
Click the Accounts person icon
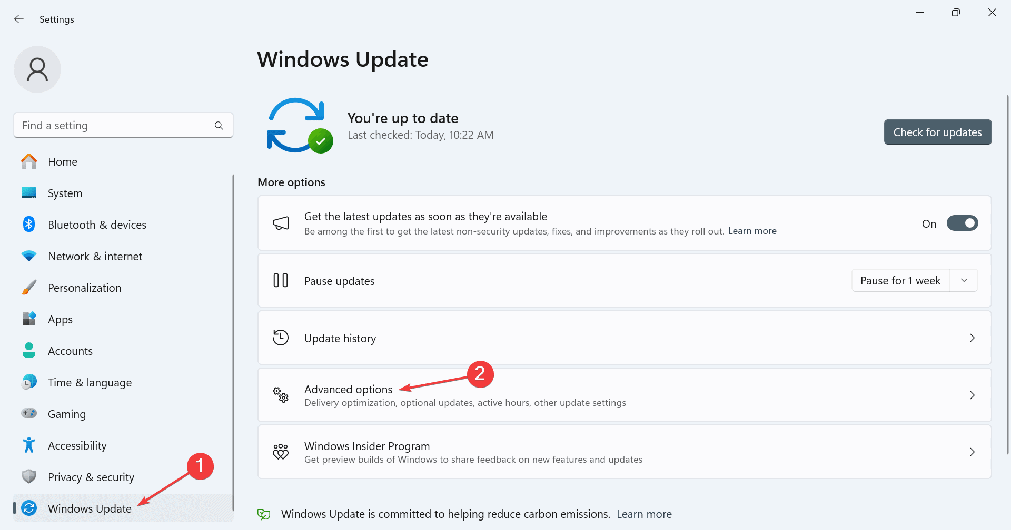(x=29, y=351)
